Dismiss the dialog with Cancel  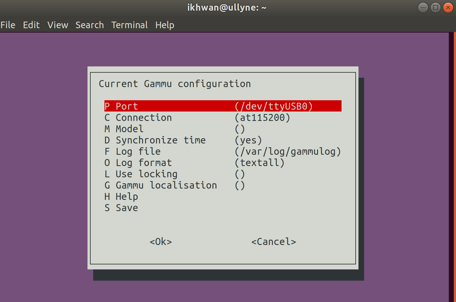273,242
